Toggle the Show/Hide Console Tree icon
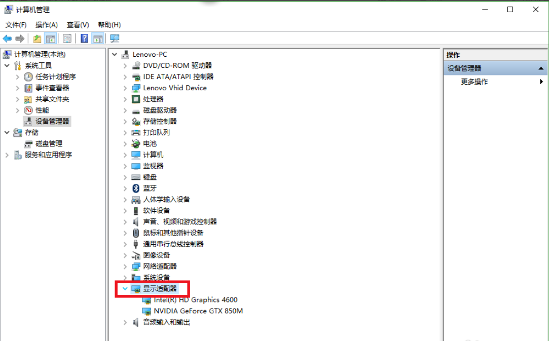549x341 pixels. 50,39
